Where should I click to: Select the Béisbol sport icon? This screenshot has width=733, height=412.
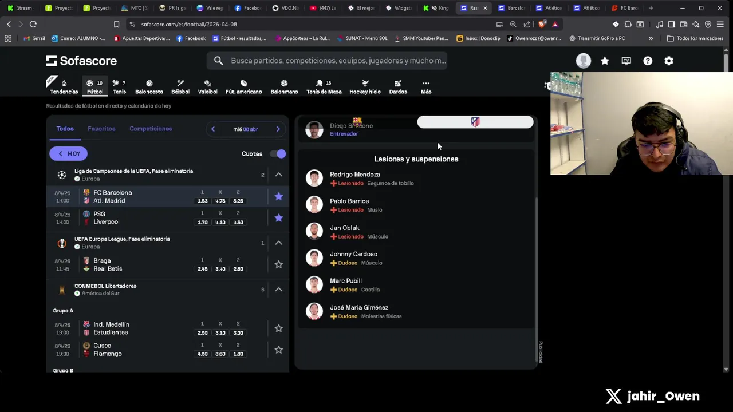coord(180,87)
